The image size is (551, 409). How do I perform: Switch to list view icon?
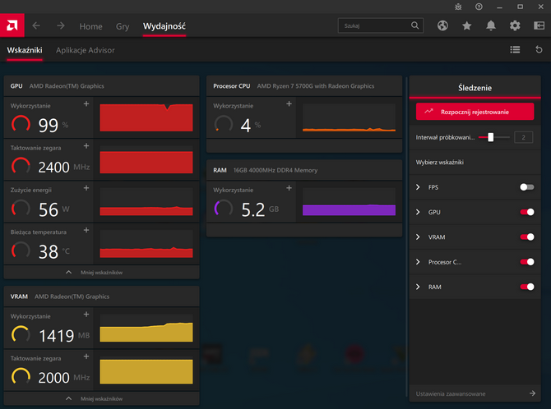[x=515, y=50]
